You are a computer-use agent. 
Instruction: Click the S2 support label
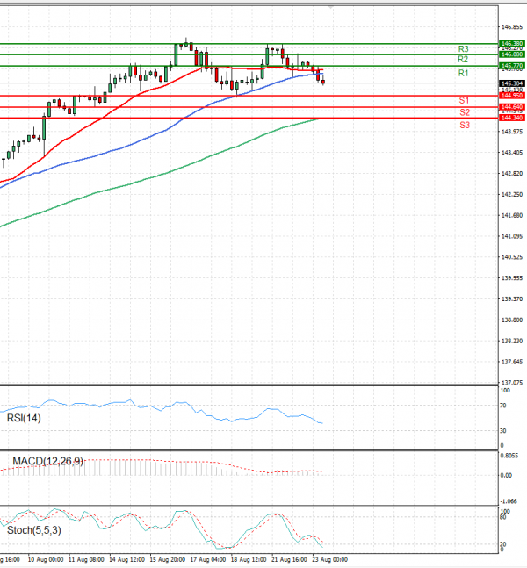(465, 112)
